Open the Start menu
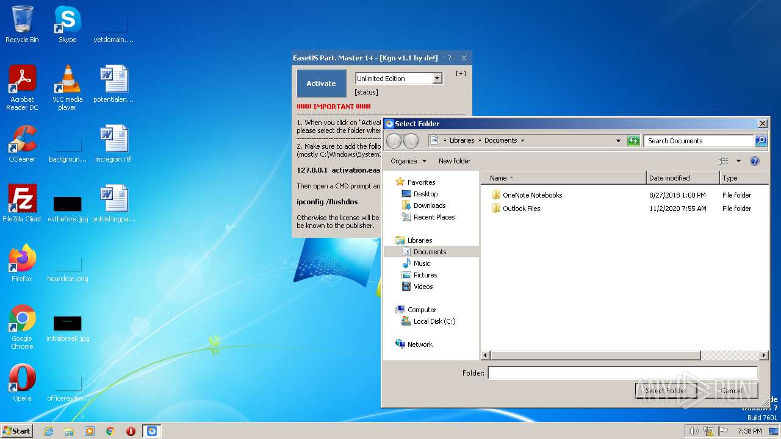This screenshot has height=439, width=781. click(x=17, y=431)
